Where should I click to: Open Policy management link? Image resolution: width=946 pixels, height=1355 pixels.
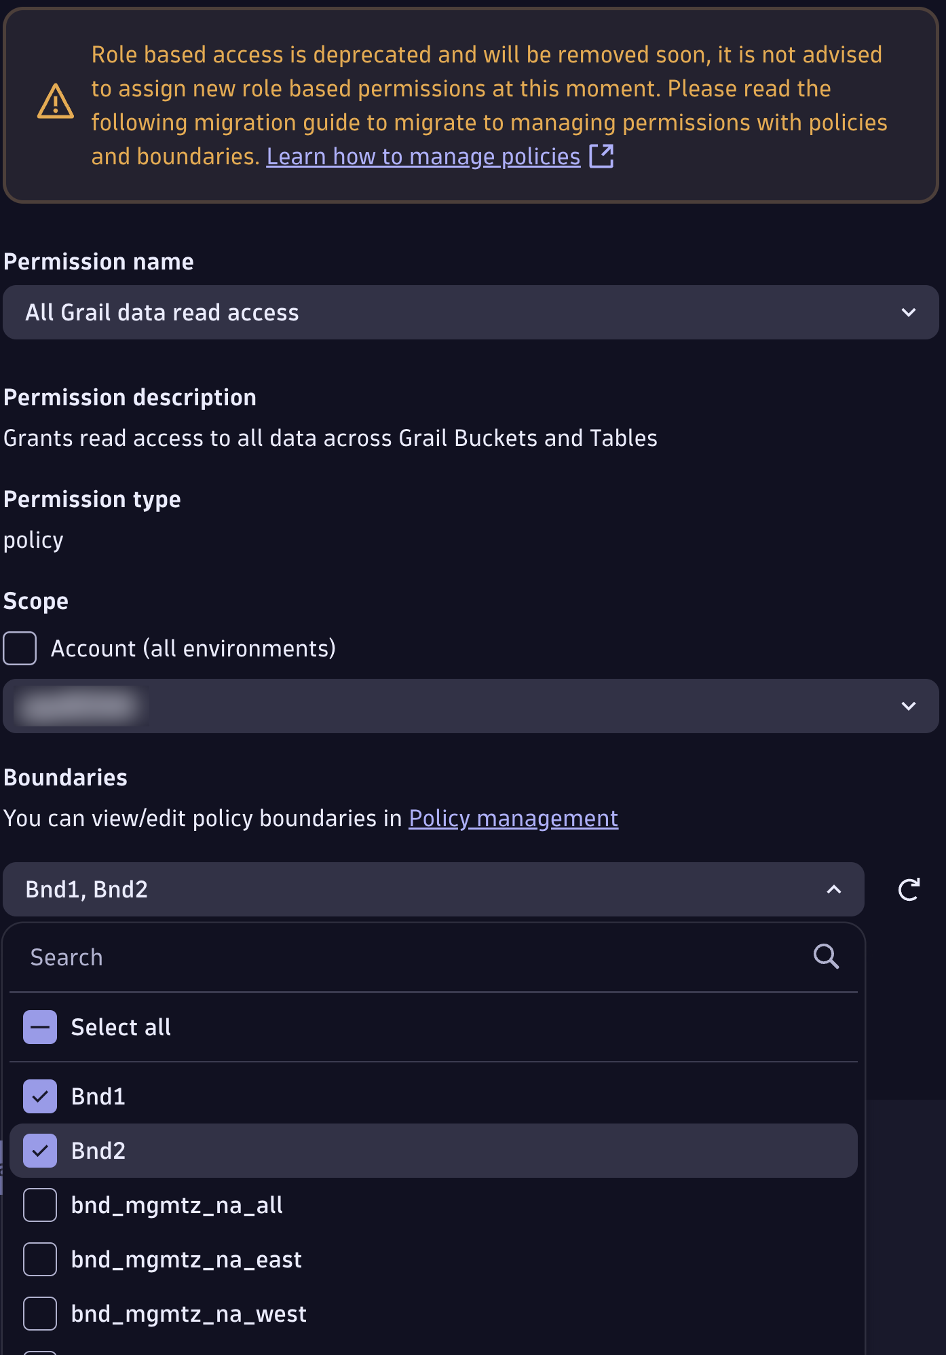pyautogui.click(x=513, y=818)
